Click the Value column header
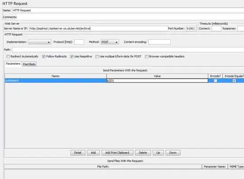Viewport: 244px width, 179px height. 157,76
